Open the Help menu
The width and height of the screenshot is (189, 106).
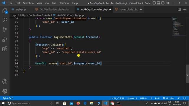(x=75, y=3)
